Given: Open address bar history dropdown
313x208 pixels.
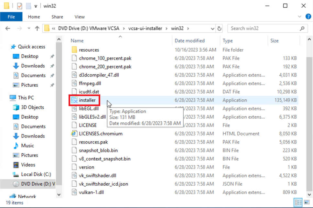Looking at the screenshot, I should point(212,28).
